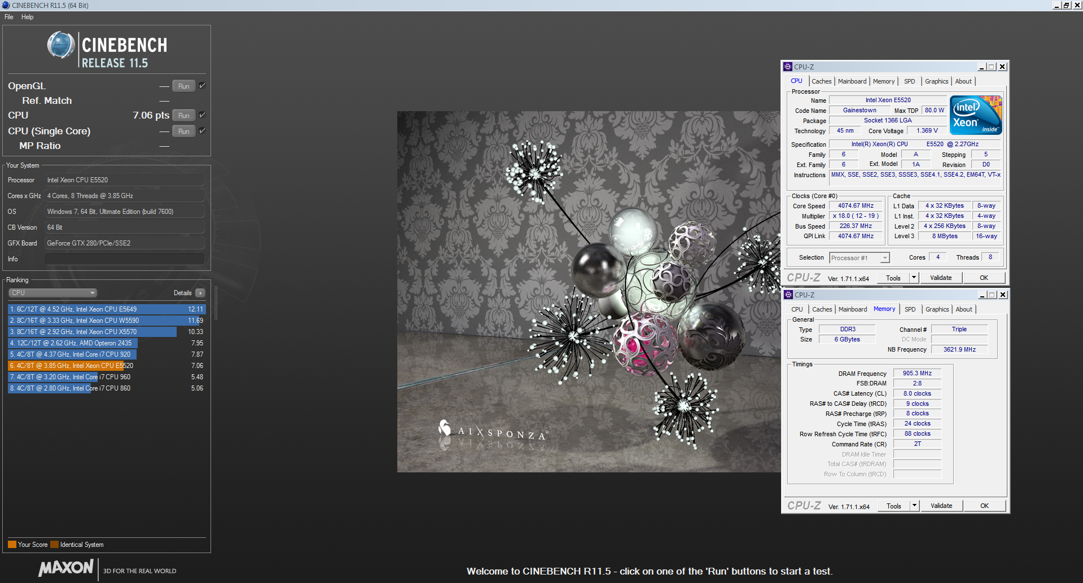Switch to About tab in lower CPU-Z
1083x583 pixels.
click(x=964, y=309)
